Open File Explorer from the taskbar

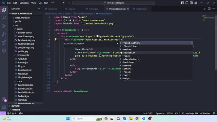[x=131, y=119]
